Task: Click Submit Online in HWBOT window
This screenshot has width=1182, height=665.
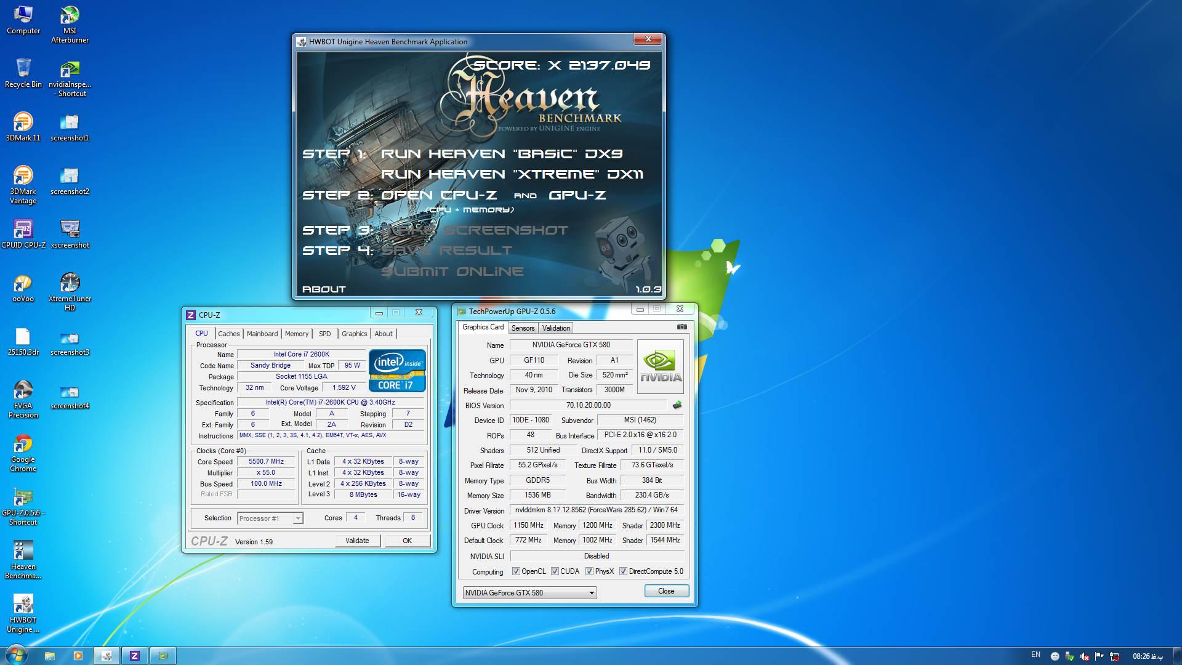Action: tap(452, 272)
